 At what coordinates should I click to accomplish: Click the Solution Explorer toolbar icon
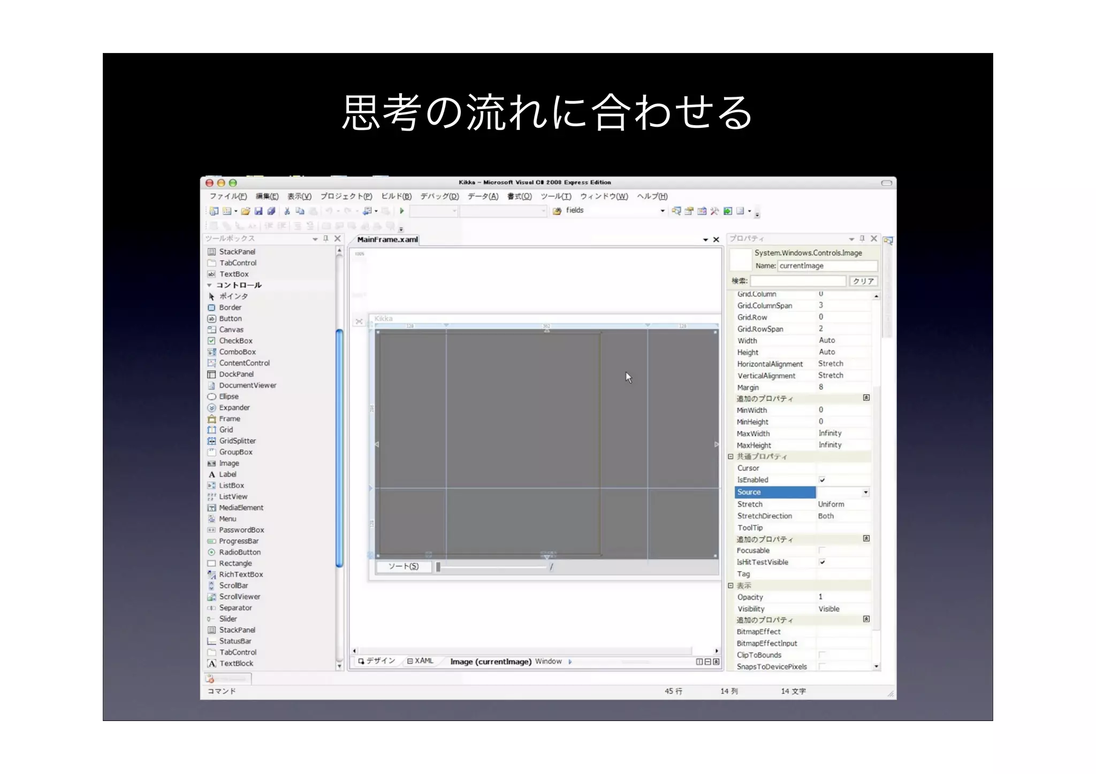(676, 211)
